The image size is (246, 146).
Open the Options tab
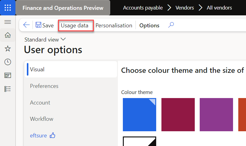coord(149,26)
